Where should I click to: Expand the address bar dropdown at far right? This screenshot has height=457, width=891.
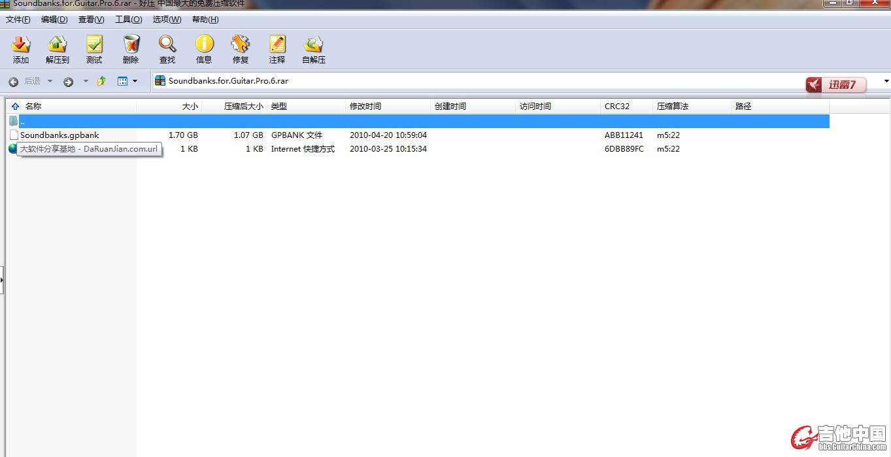pyautogui.click(x=886, y=81)
